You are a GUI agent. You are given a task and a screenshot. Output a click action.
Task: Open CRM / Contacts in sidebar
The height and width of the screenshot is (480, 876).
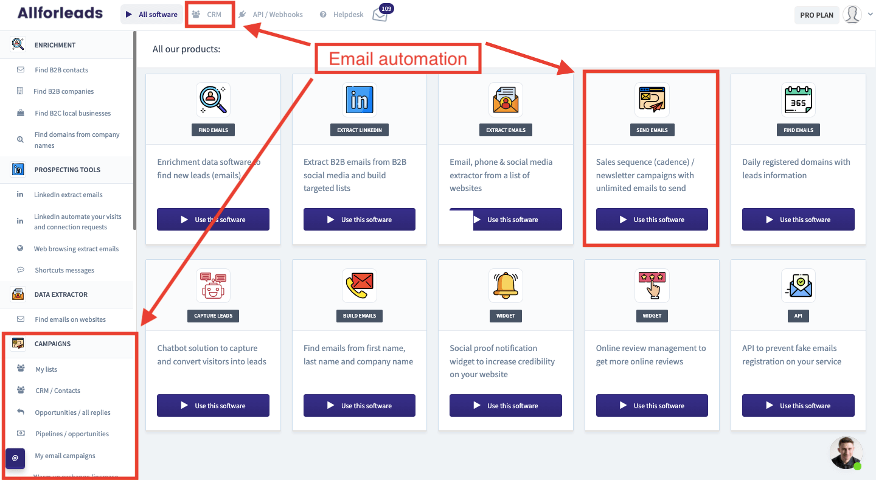[x=58, y=391]
